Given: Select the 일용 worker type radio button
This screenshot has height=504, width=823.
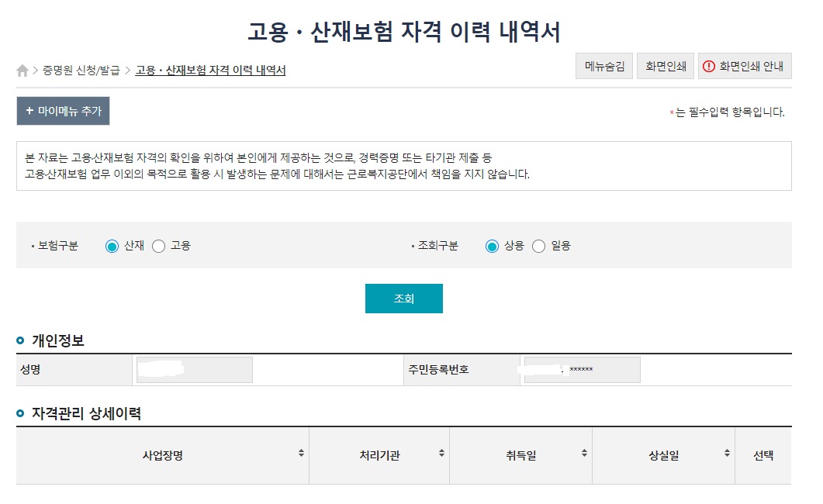Looking at the screenshot, I should [539, 245].
